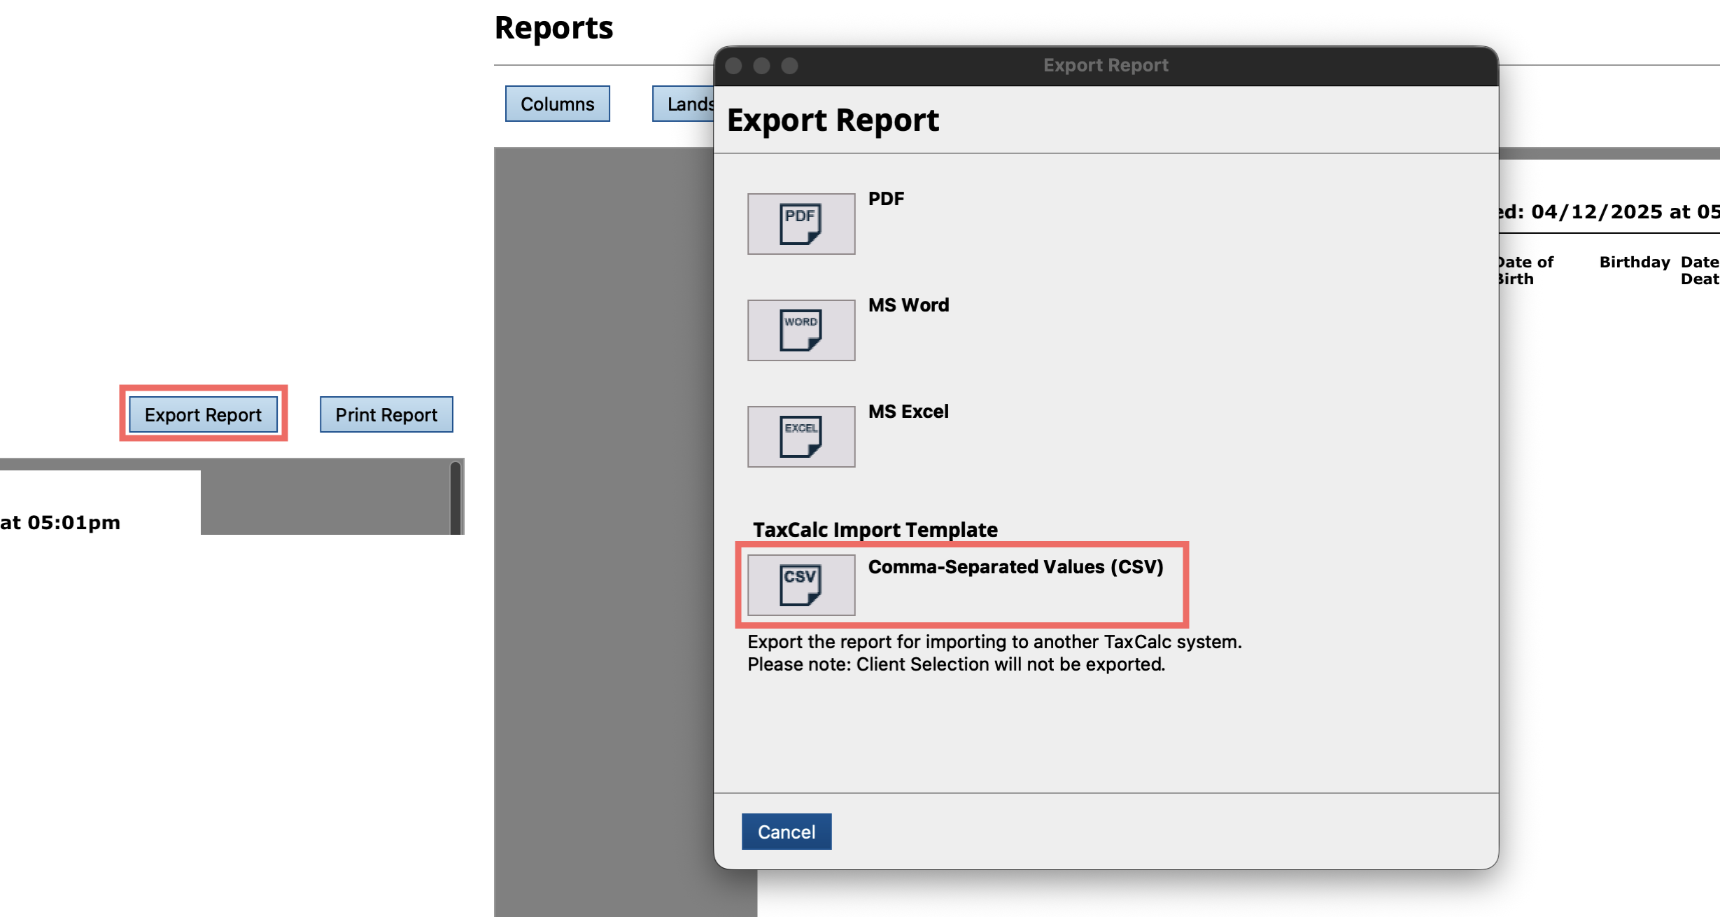Click the Print Report button

click(x=386, y=414)
